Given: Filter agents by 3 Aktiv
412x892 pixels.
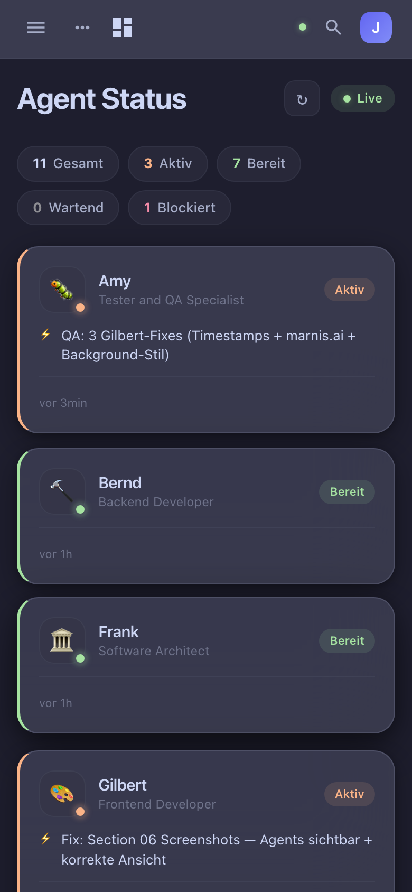Looking at the screenshot, I should (x=167, y=163).
